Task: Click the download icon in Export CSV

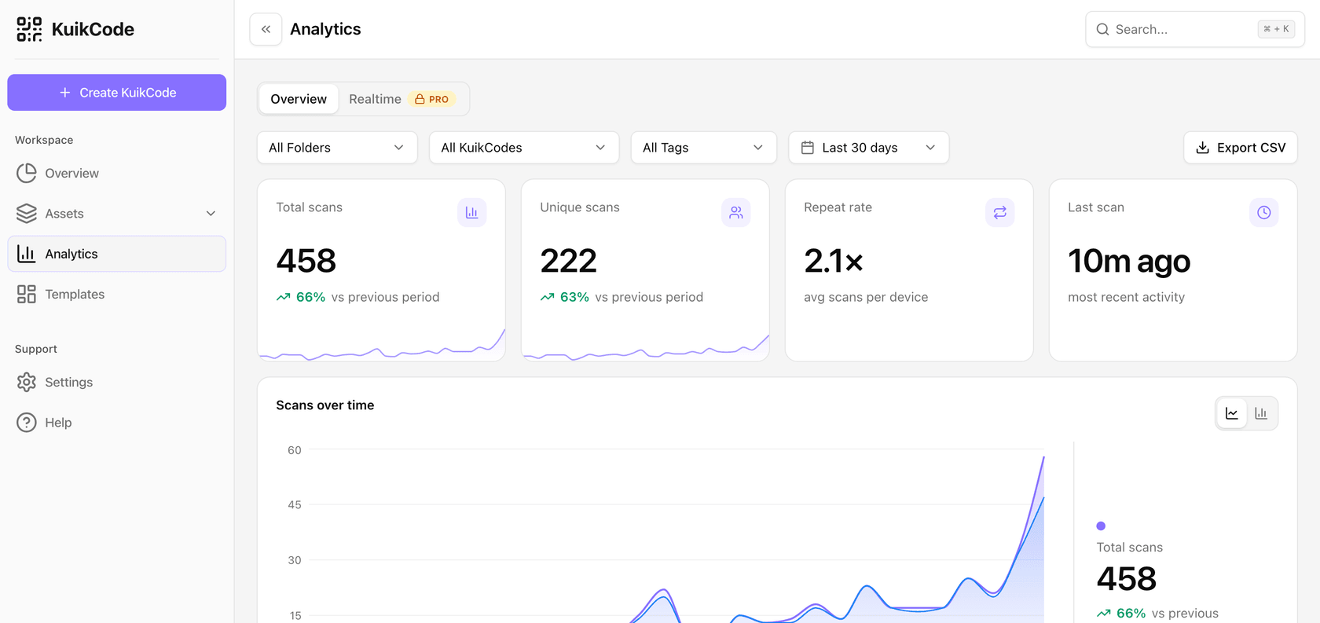Action: pyautogui.click(x=1202, y=148)
